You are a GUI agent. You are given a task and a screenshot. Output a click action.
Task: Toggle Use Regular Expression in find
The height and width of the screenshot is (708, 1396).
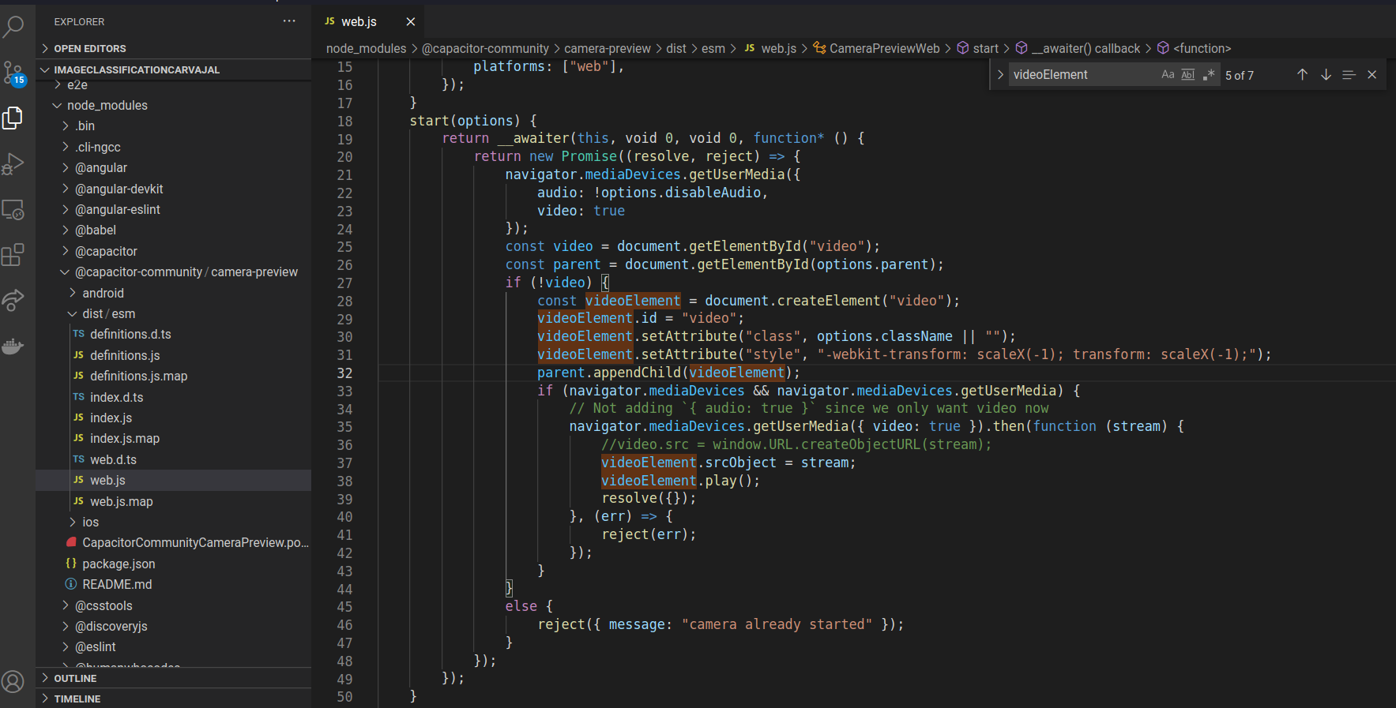coord(1209,74)
